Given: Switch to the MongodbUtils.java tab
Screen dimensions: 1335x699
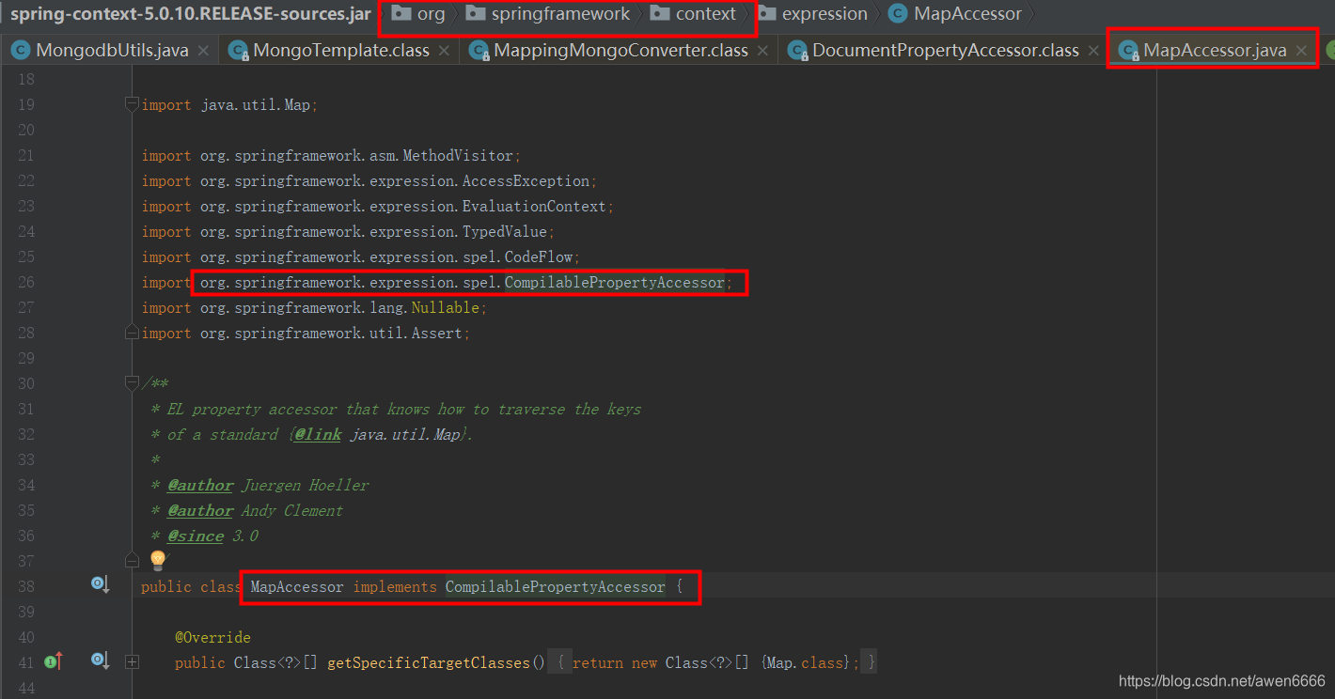Looking at the screenshot, I should coord(112,50).
